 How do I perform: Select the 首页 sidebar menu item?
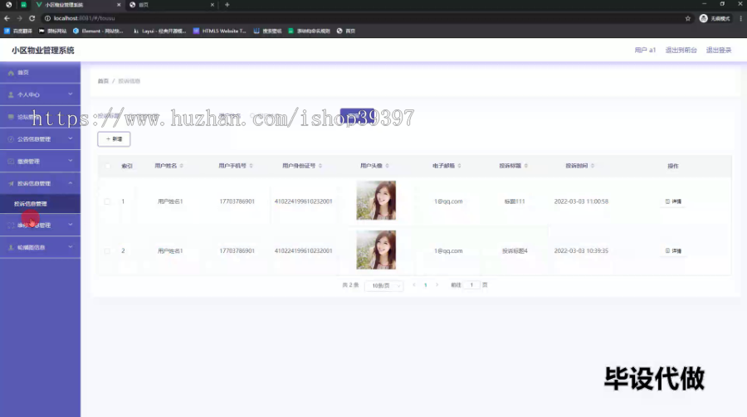40,73
